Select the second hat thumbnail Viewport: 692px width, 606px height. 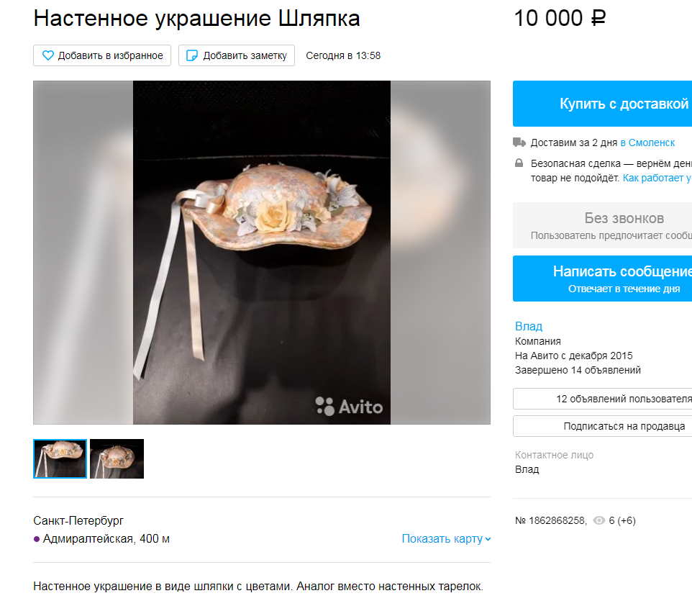click(x=117, y=459)
